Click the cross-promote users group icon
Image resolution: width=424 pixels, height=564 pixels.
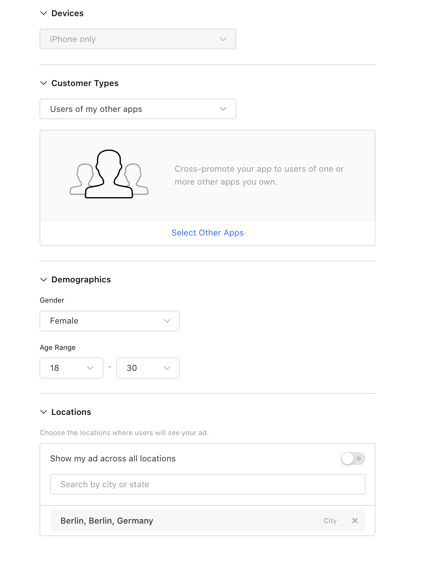[109, 175]
